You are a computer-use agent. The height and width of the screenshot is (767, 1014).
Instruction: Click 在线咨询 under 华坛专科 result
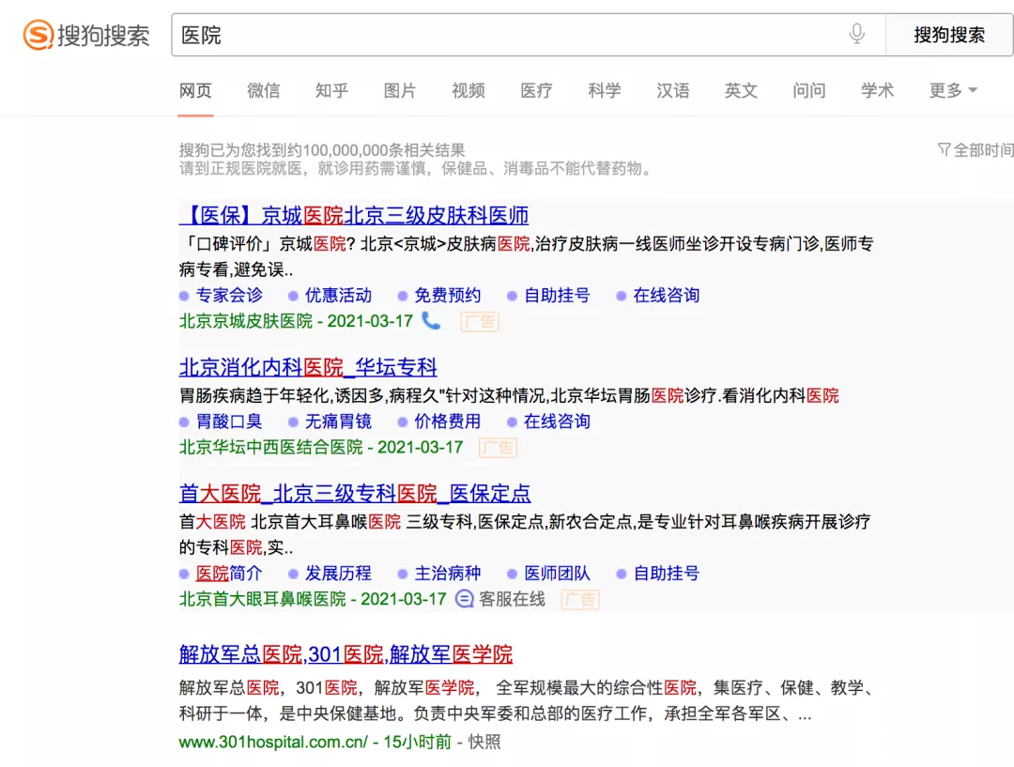(557, 421)
